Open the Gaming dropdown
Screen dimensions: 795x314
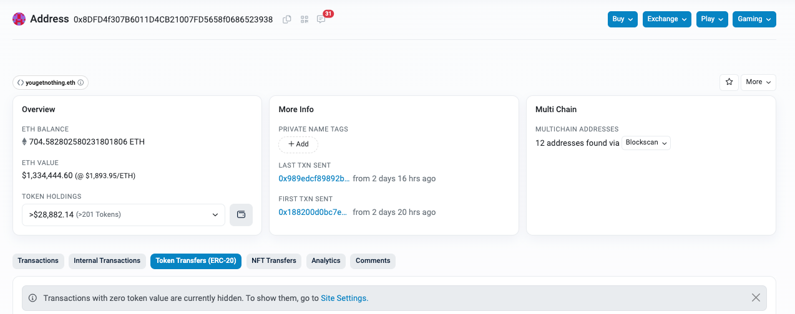click(754, 19)
